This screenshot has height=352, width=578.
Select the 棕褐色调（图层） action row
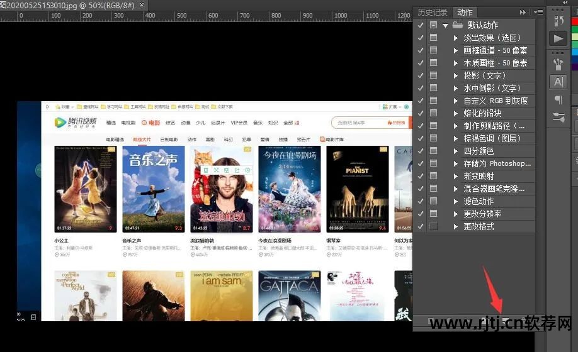[x=492, y=138]
